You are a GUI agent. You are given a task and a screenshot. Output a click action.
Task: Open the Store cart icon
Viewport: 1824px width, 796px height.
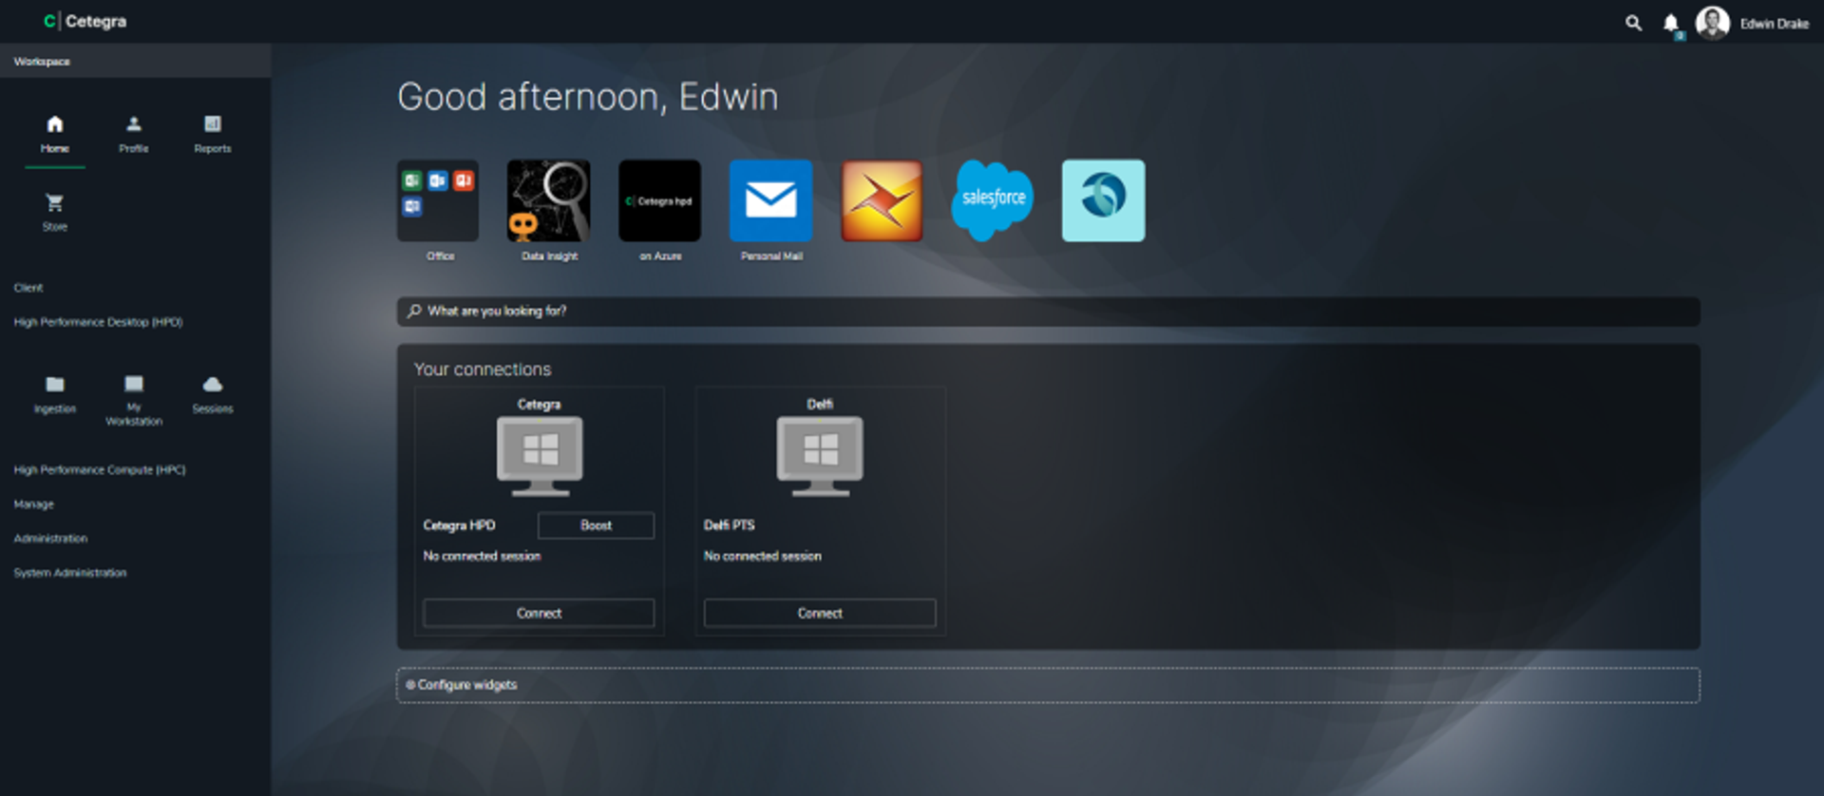pyautogui.click(x=55, y=203)
